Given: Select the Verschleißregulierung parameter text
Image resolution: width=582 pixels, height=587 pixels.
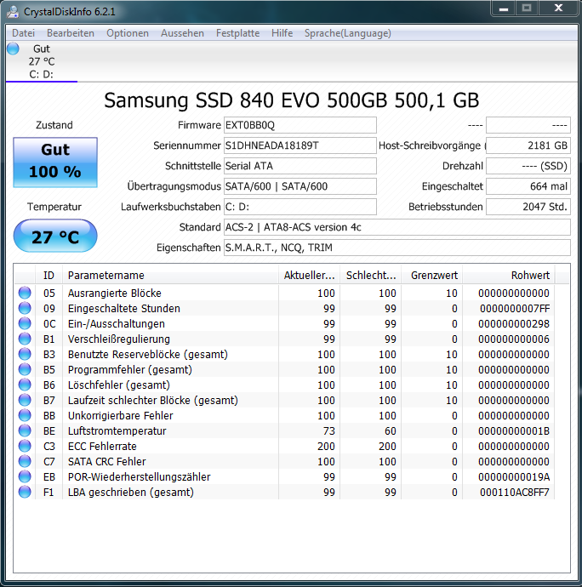Looking at the screenshot, I should [x=119, y=339].
